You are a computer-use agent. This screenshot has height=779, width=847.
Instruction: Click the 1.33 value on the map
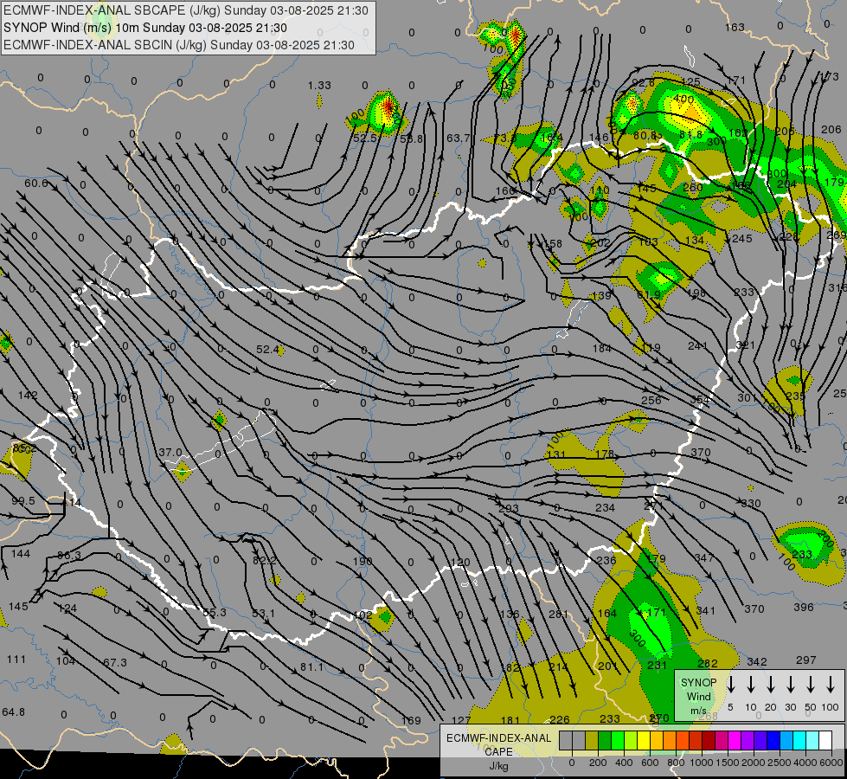pos(319,86)
